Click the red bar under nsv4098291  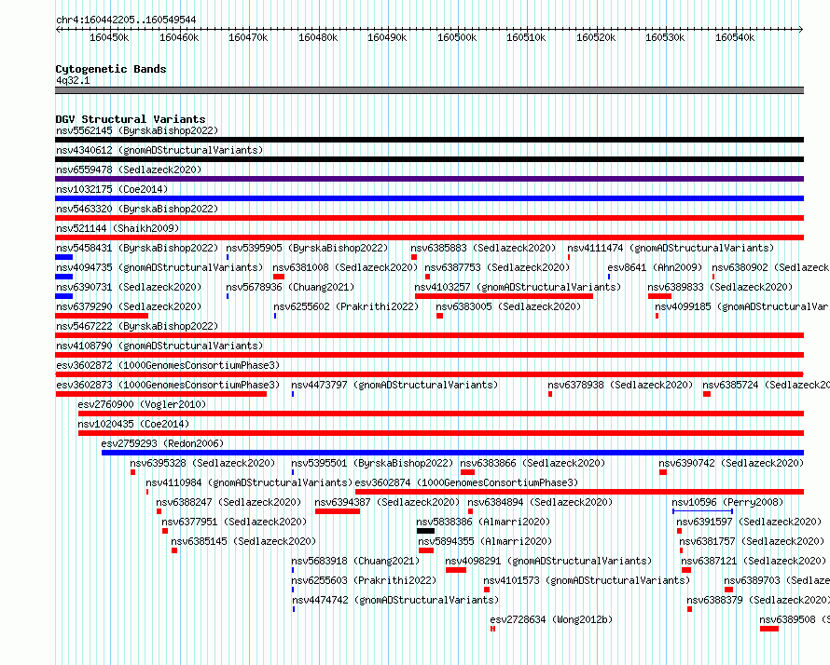[456, 570]
